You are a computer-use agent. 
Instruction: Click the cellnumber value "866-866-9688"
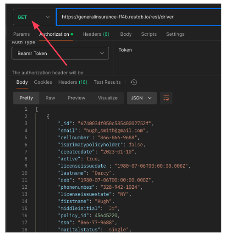[x=117, y=137]
